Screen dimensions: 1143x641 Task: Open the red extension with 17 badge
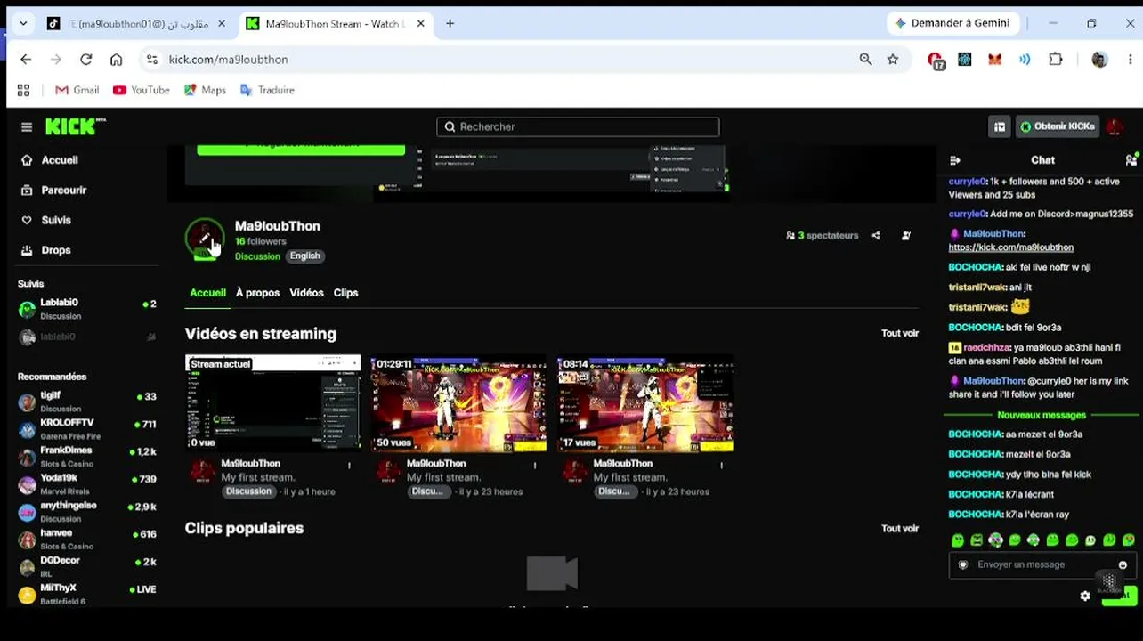click(936, 61)
